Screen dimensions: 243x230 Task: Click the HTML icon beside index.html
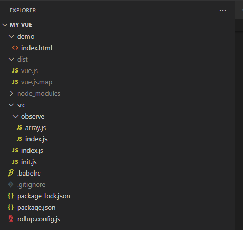point(15,48)
